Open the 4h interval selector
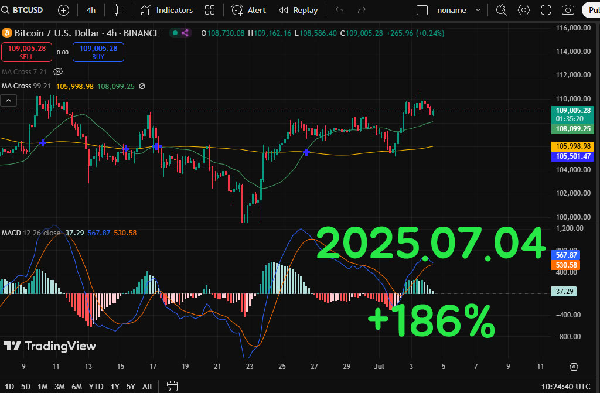 (91, 11)
